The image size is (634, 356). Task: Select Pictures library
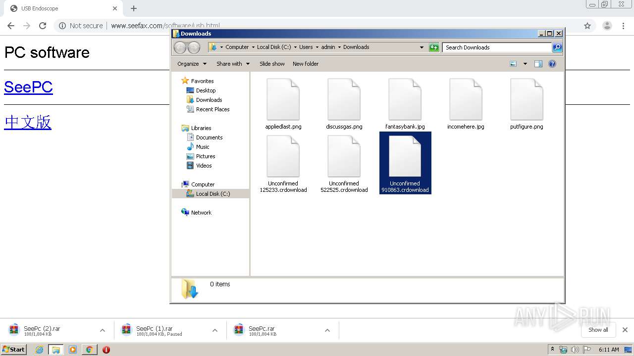[205, 156]
